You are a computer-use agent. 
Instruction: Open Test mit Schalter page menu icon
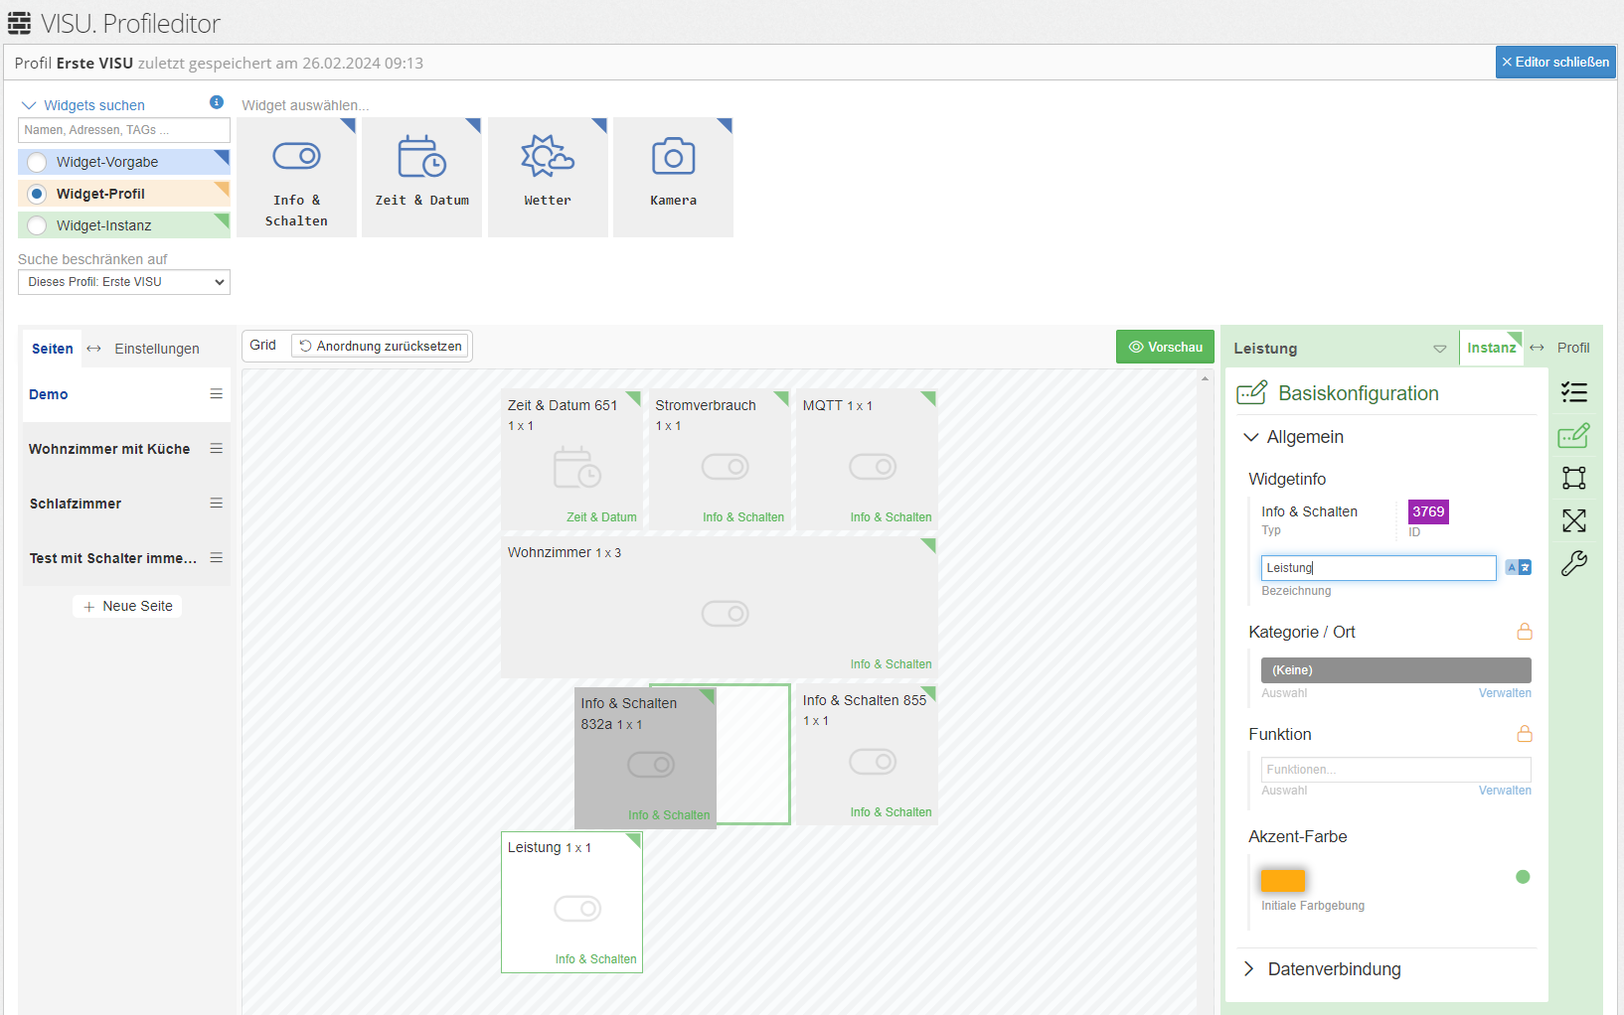216,558
